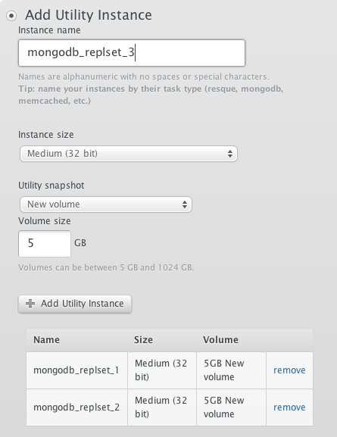Click the arrows on New volume selector
The width and height of the screenshot is (337, 437).
(185, 204)
